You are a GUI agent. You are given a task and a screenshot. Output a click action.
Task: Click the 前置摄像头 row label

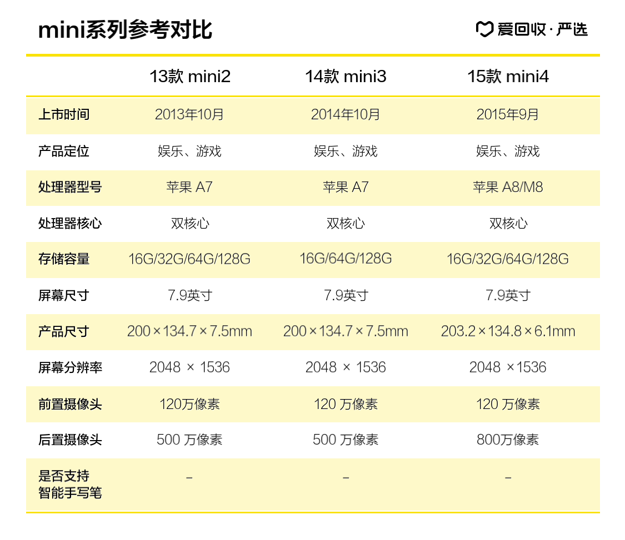(x=70, y=404)
